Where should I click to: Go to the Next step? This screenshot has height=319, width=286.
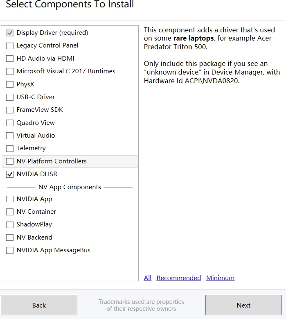243,305
